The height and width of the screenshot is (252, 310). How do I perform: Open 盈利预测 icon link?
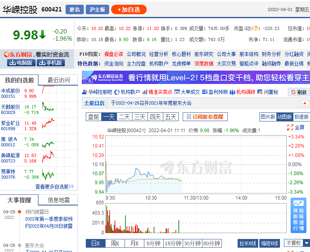coord(215,92)
